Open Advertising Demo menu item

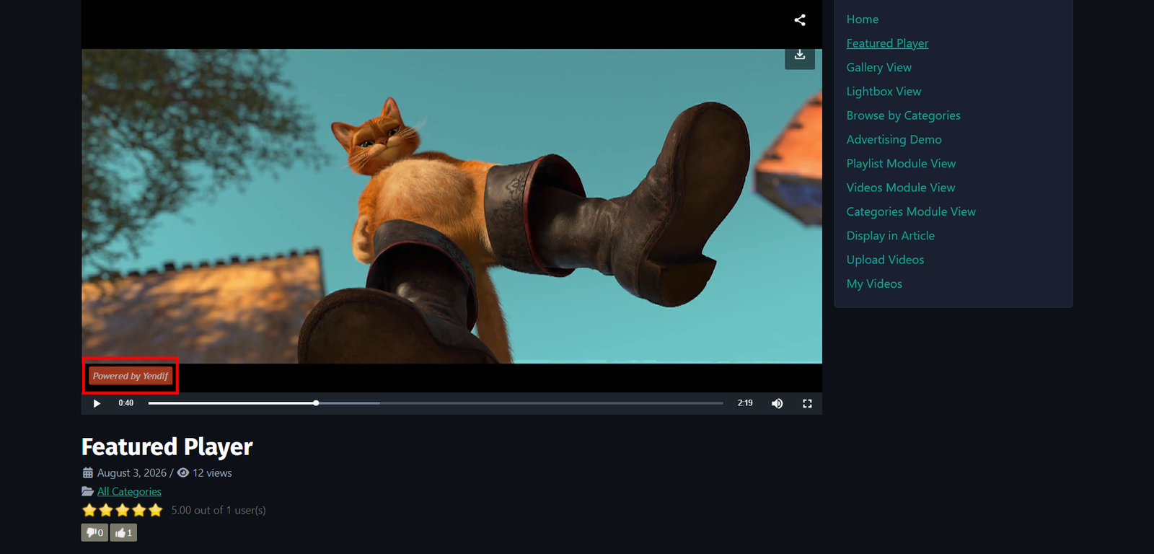[x=894, y=139]
